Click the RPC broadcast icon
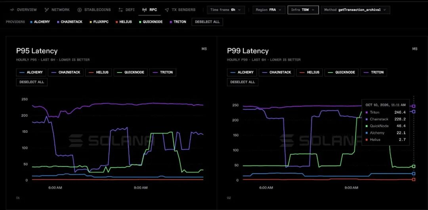The width and height of the screenshot is (428, 210). (x=145, y=10)
